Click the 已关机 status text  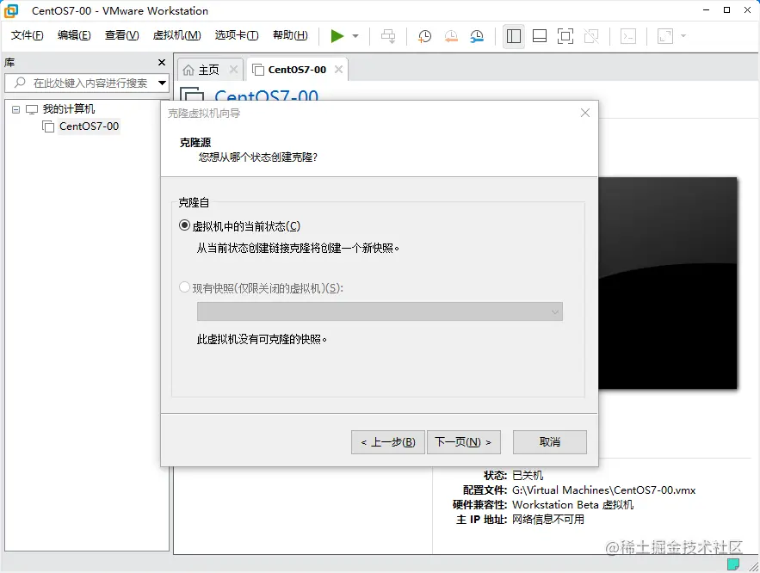point(528,476)
